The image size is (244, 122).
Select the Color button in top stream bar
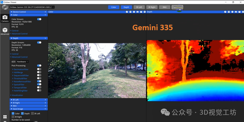[114, 7]
